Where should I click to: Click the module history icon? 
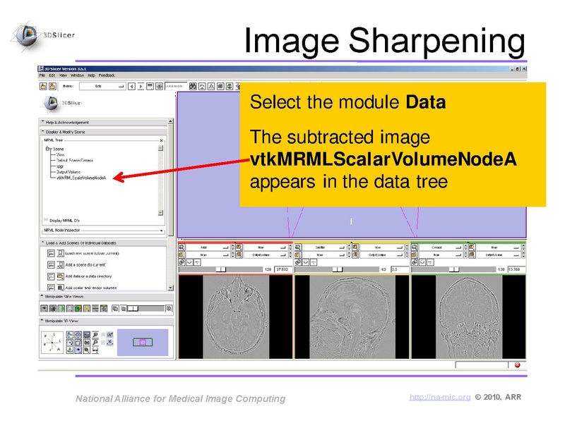pos(150,86)
